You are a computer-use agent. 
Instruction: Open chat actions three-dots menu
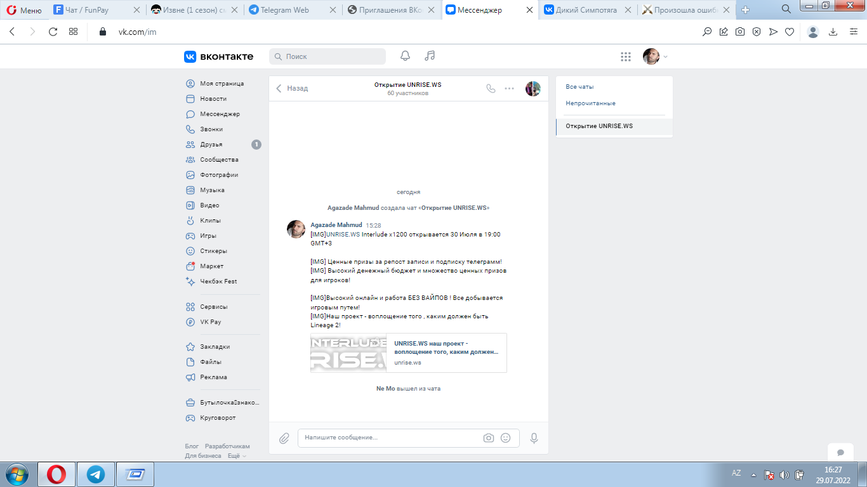pos(509,89)
